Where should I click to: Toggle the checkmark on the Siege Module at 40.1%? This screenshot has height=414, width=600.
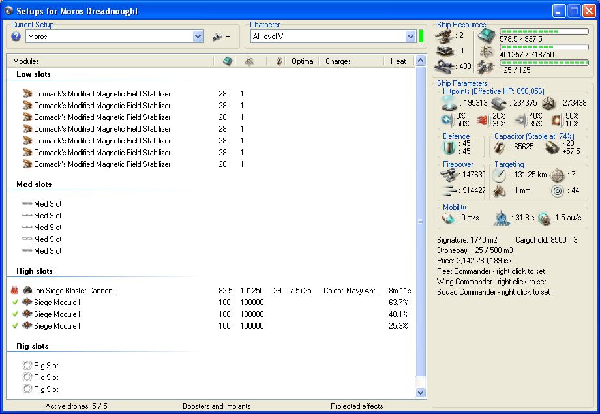pos(15,314)
